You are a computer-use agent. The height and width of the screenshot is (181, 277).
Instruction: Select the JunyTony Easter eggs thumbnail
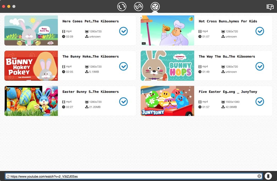[167, 101]
